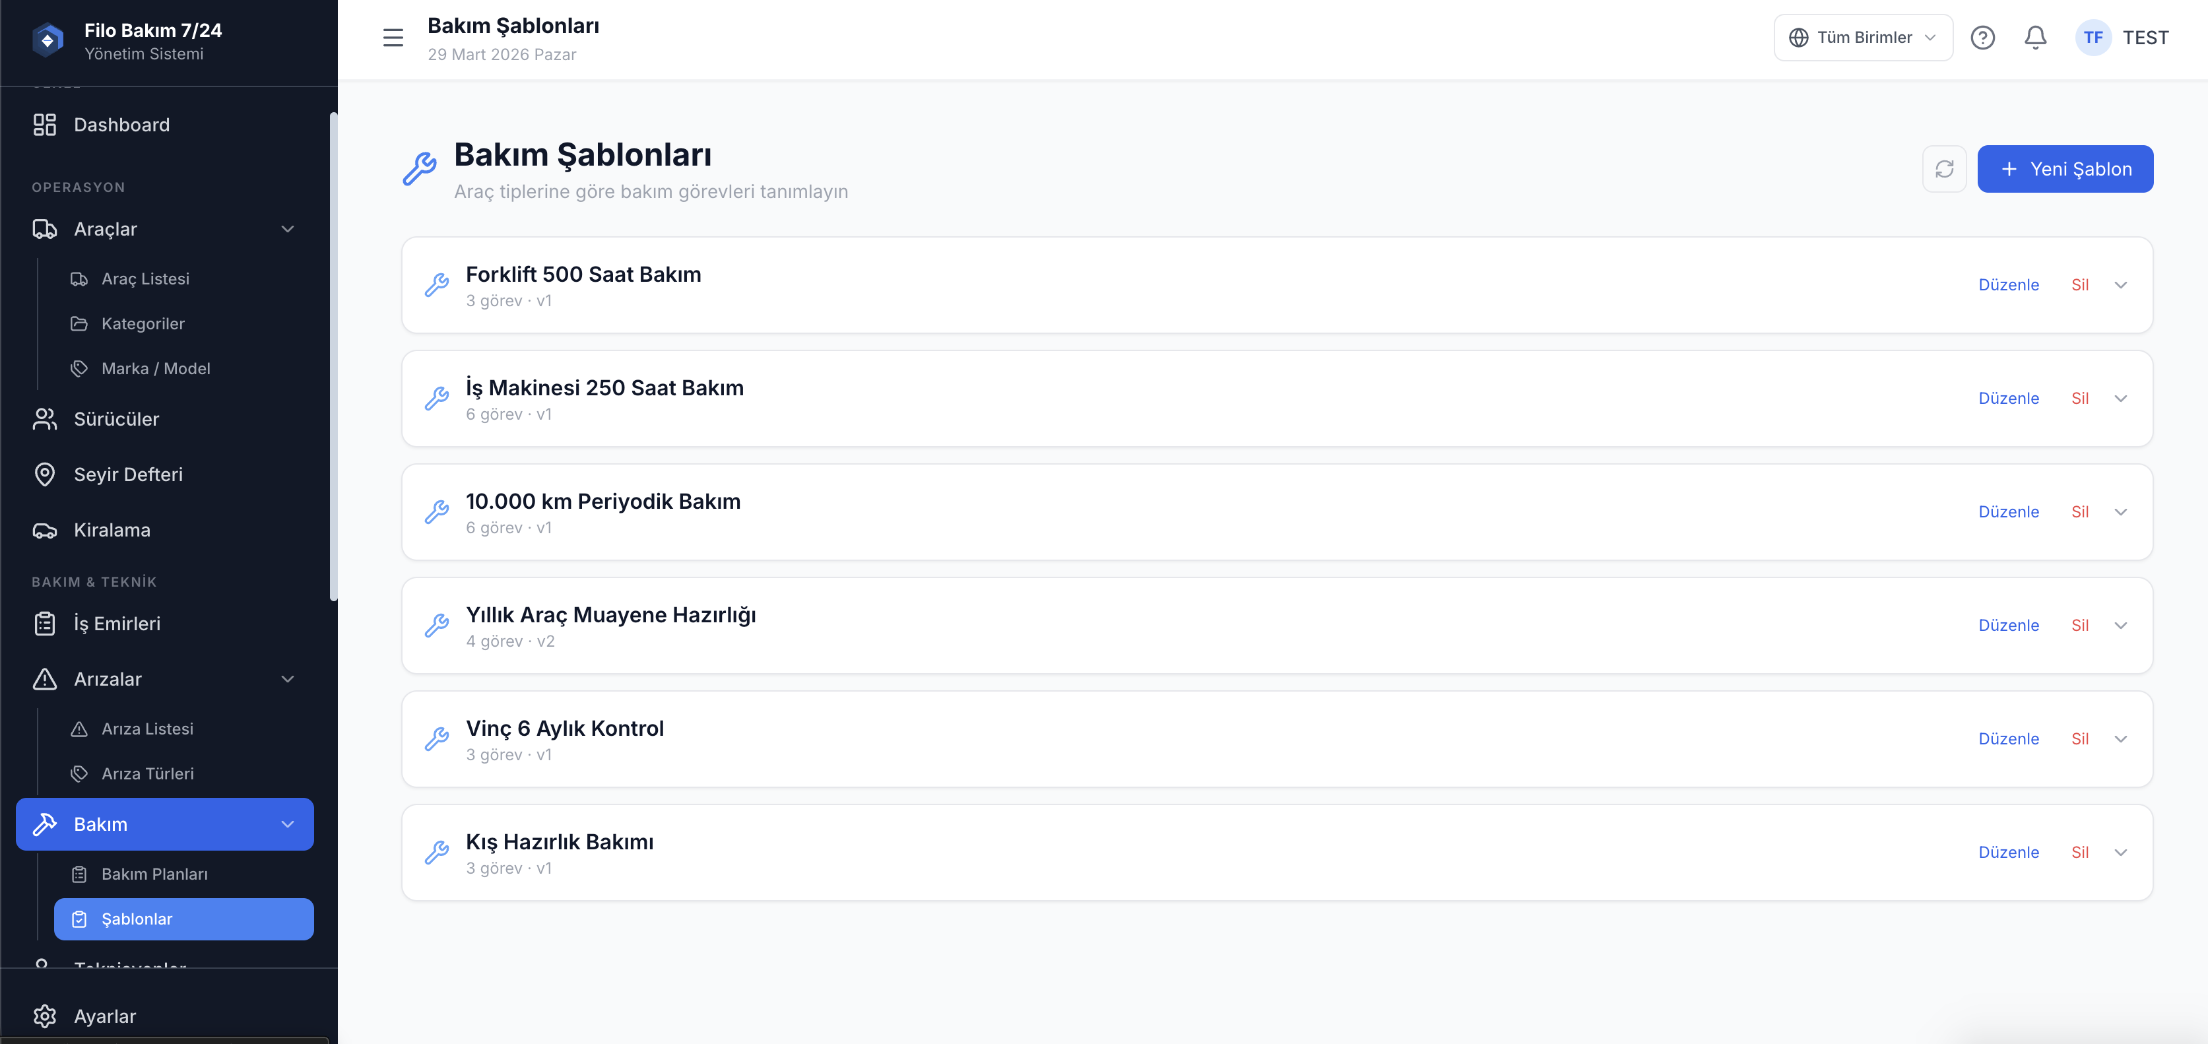The height and width of the screenshot is (1044, 2208).
Task: Toggle the hamburger sidebar menu icon
Action: pos(393,38)
